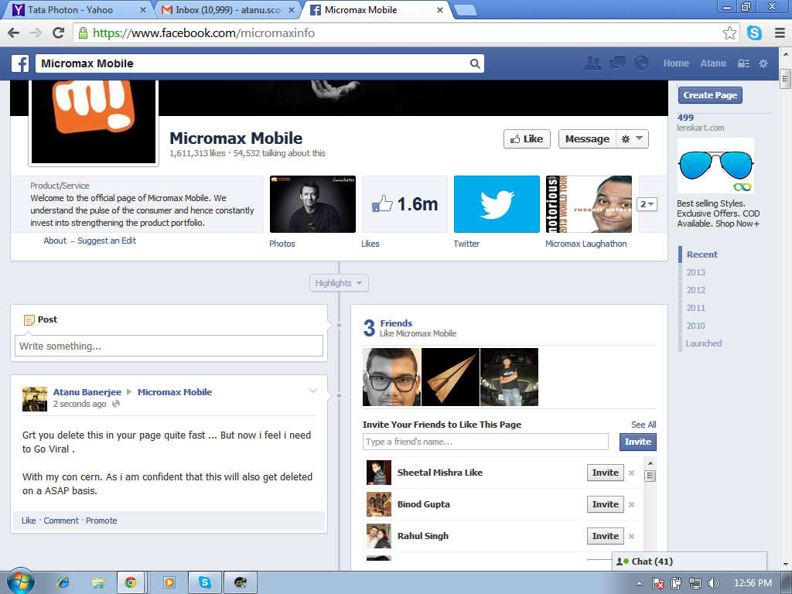Click the Write something post field
This screenshot has width=792, height=594.
(169, 346)
